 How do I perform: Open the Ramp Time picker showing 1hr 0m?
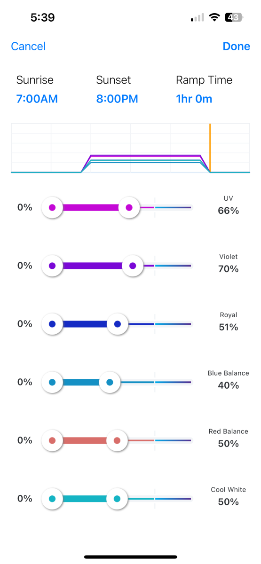click(x=194, y=99)
